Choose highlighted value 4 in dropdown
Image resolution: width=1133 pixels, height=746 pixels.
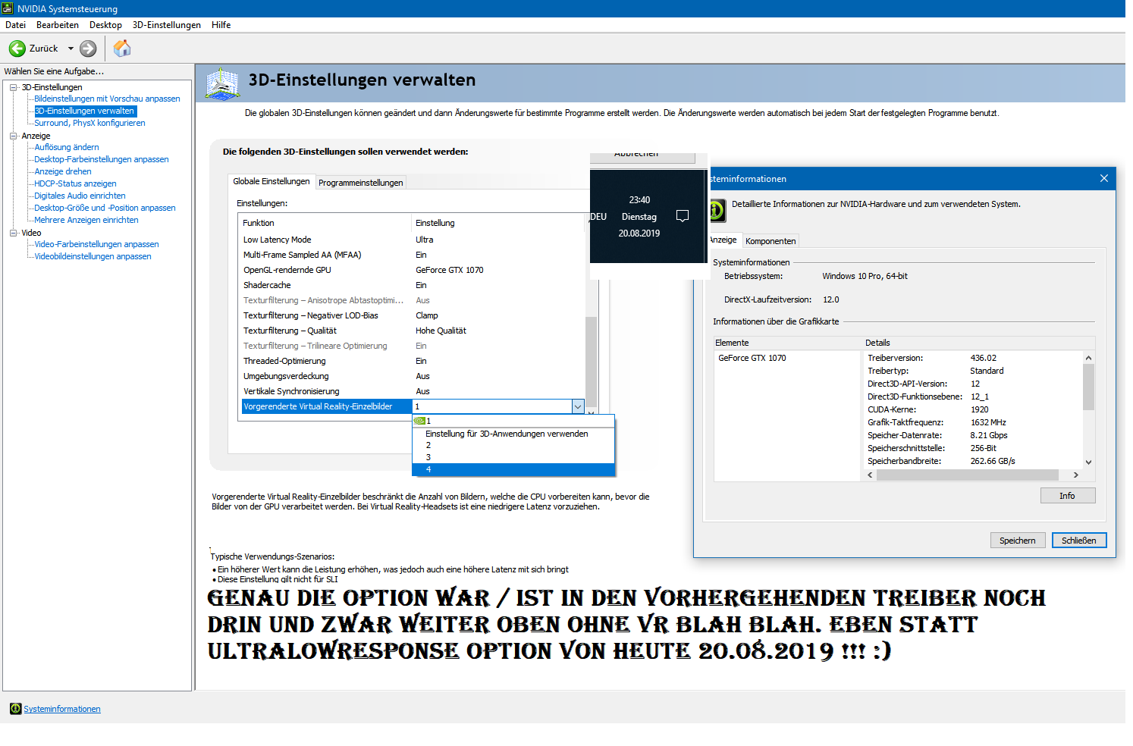pos(513,469)
